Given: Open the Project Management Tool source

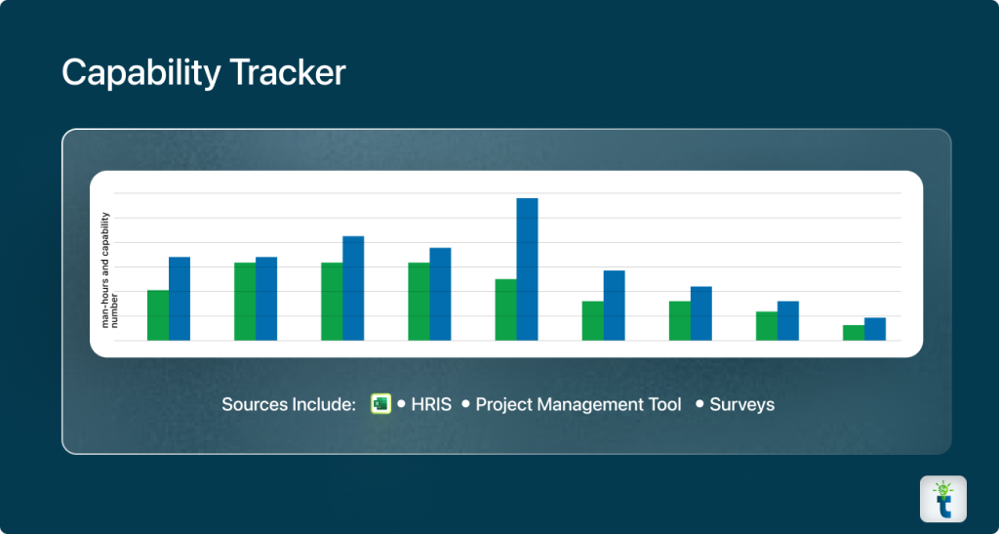Looking at the screenshot, I should [x=578, y=404].
